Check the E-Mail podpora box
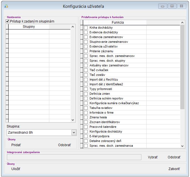The width and height of the screenshot is (190, 177). 86,136
